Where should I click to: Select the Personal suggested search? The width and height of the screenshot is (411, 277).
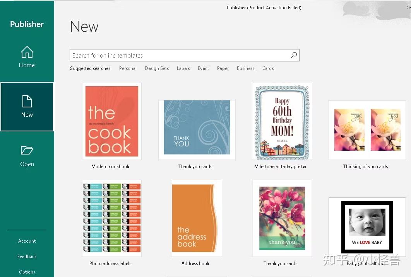pos(128,68)
